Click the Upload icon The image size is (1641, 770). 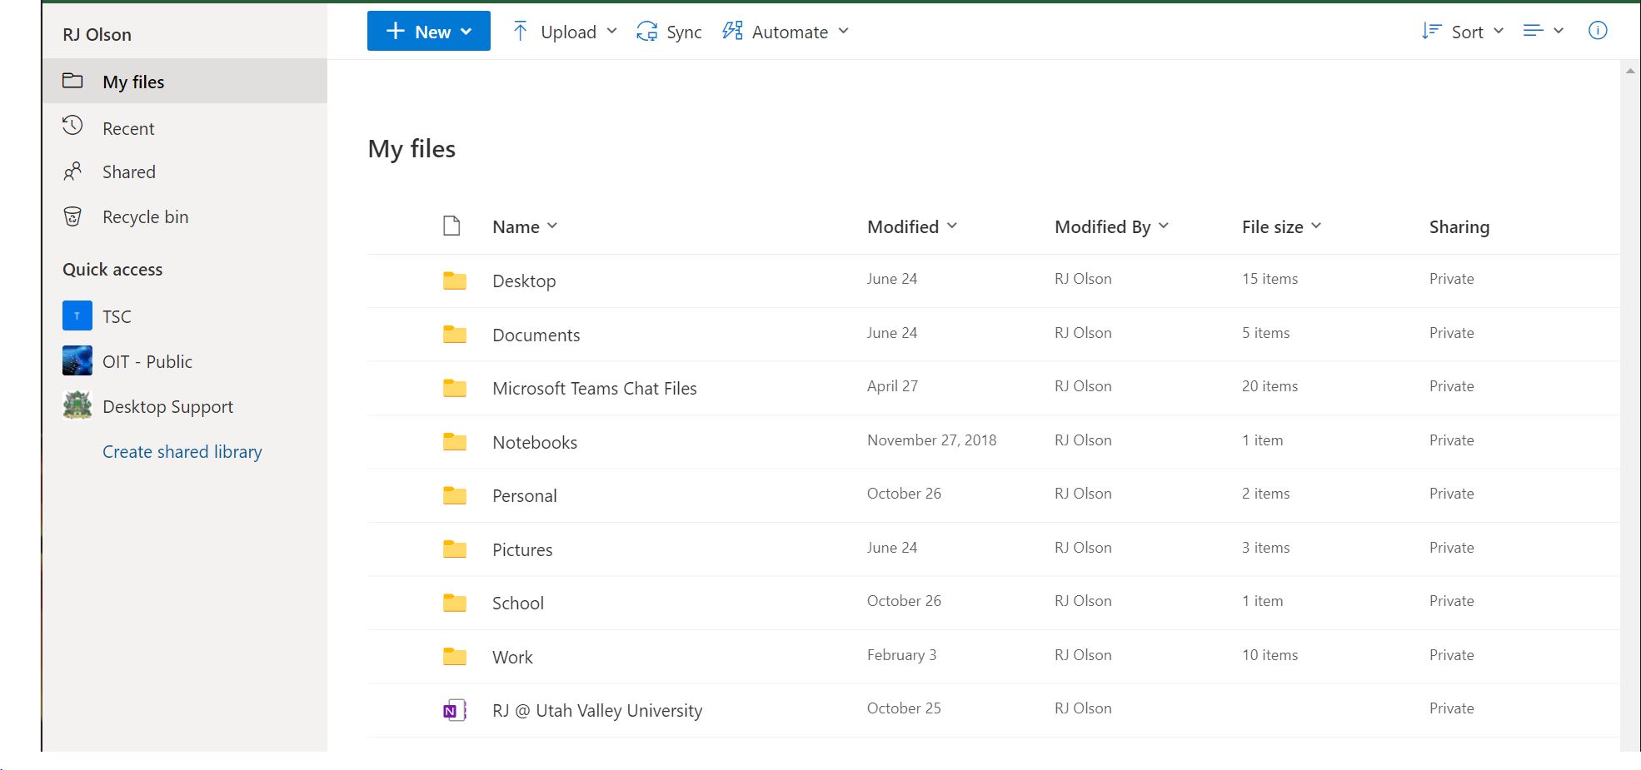pos(520,31)
